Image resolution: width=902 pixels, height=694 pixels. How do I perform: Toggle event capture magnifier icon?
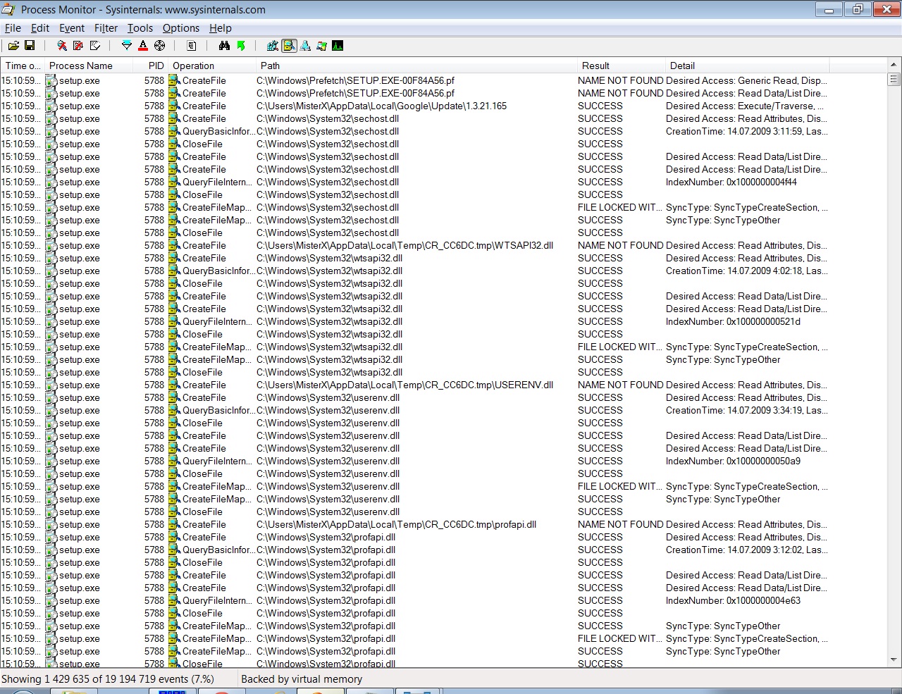tap(62, 46)
